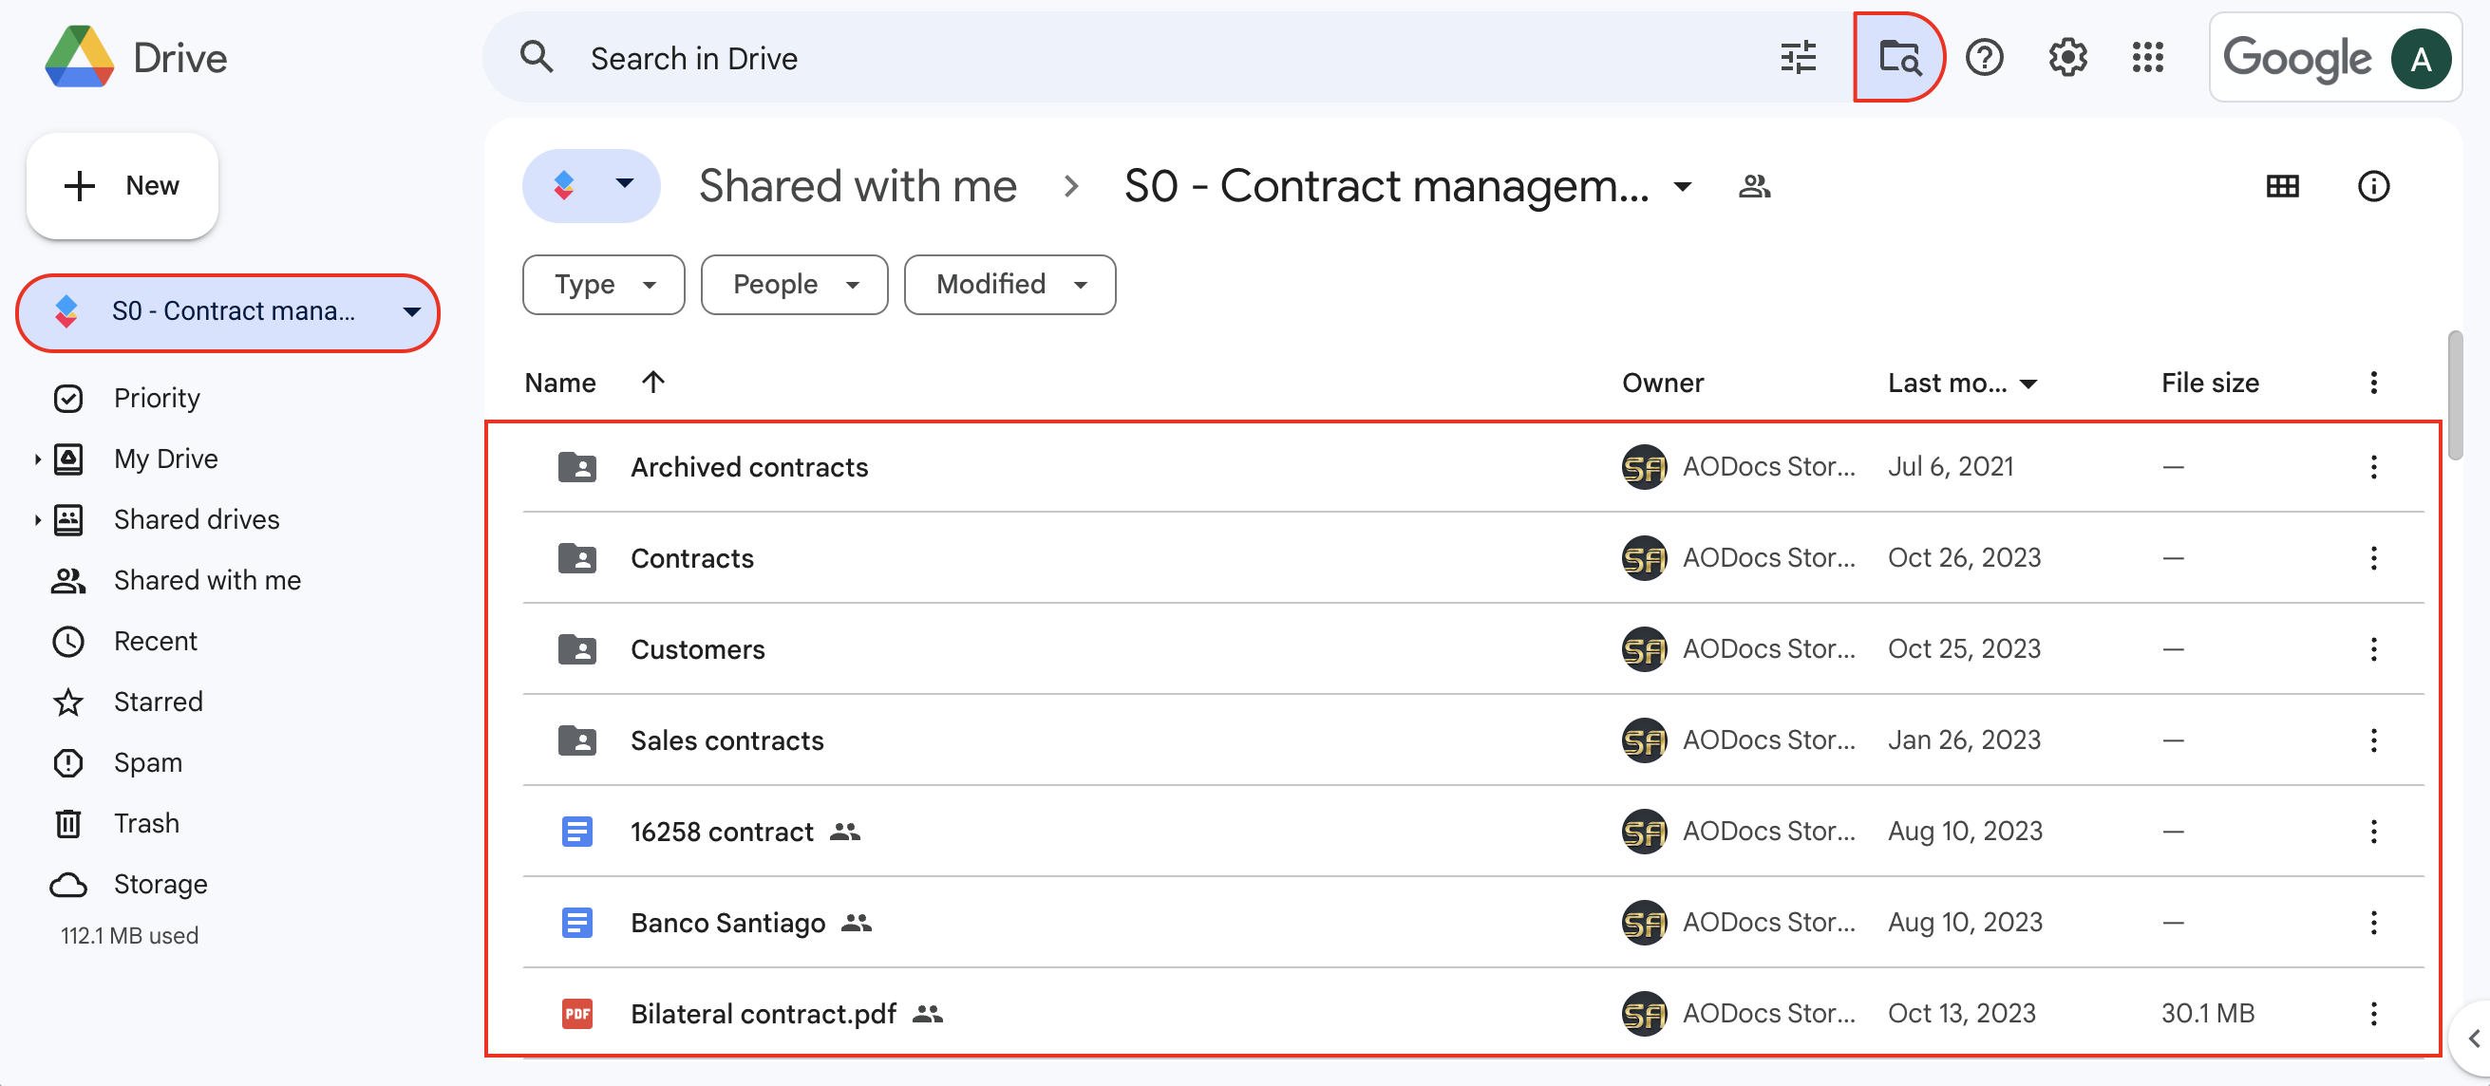Click column header more options icon
Image resolution: width=2490 pixels, height=1086 pixels.
[2373, 383]
